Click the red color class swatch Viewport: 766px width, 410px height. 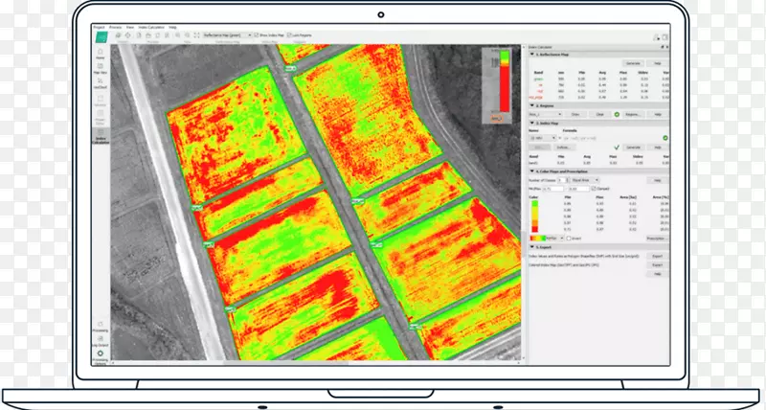[535, 229]
